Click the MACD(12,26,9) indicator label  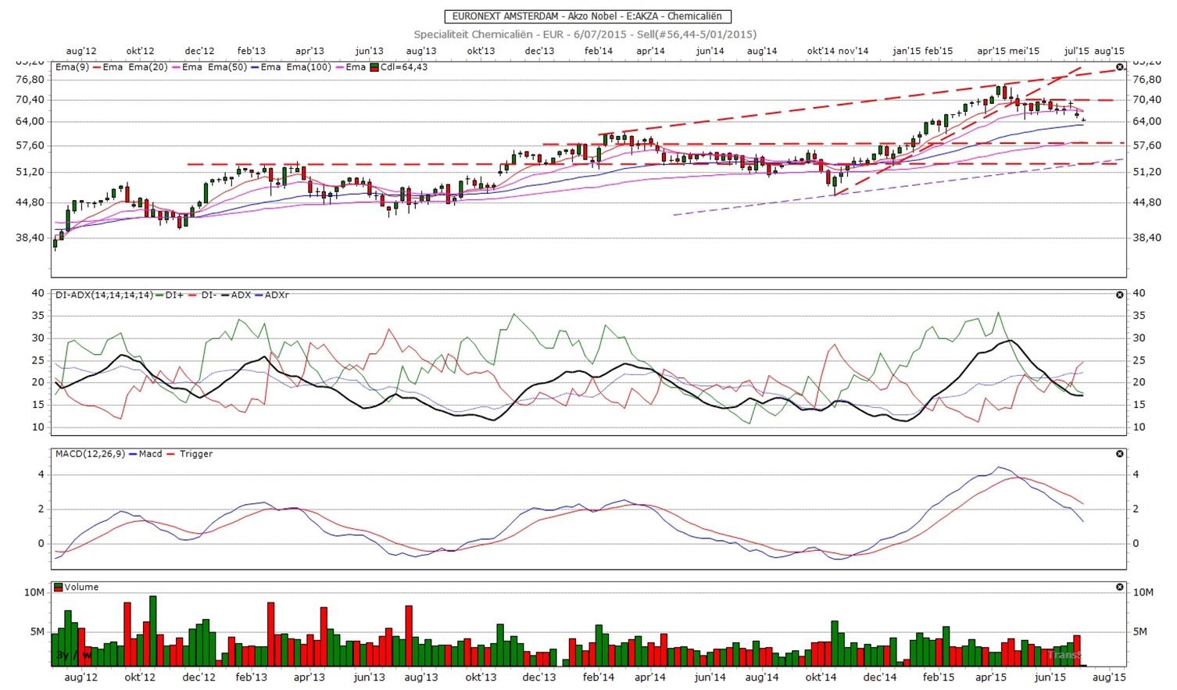point(90,454)
